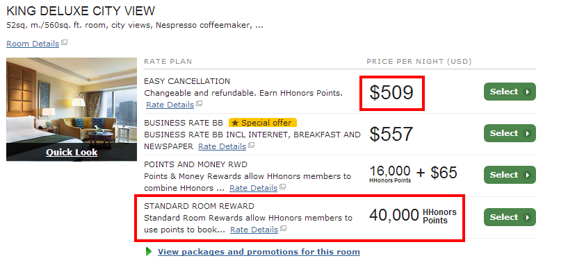Click popup icon after Points and Money Details
The width and height of the screenshot is (568, 274).
283,187
